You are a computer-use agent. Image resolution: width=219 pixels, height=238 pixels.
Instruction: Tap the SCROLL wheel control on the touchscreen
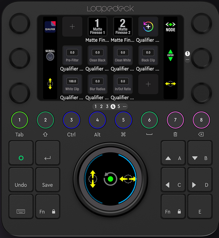[x=50, y=55]
